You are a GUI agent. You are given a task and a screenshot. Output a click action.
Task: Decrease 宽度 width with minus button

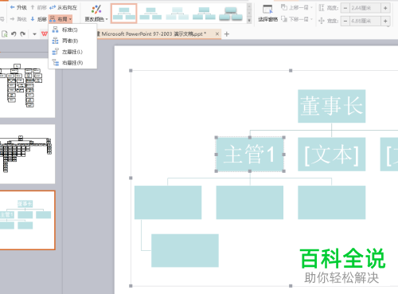345,21
